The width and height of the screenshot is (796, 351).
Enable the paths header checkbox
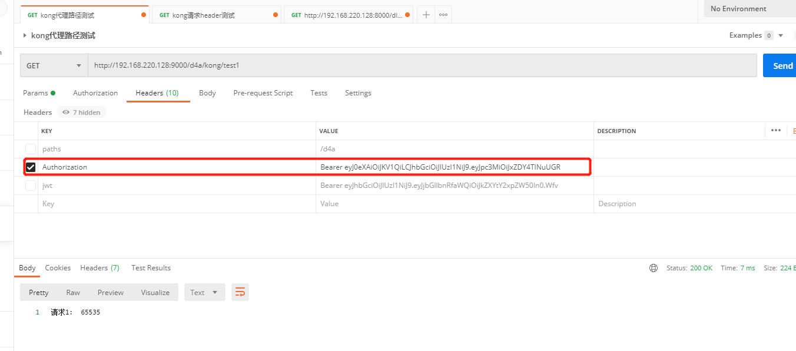click(31, 149)
